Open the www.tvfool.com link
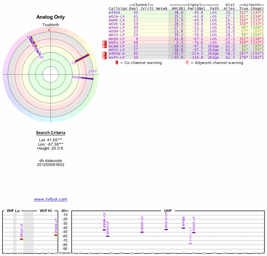 51,199
